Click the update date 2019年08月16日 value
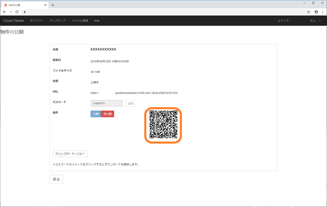 (110, 61)
